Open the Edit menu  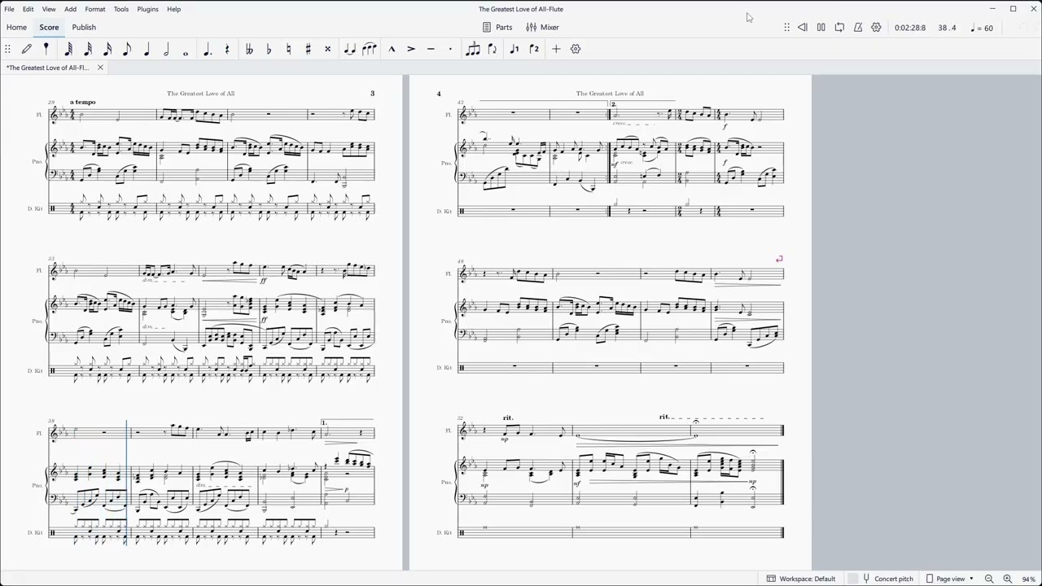[x=28, y=9]
